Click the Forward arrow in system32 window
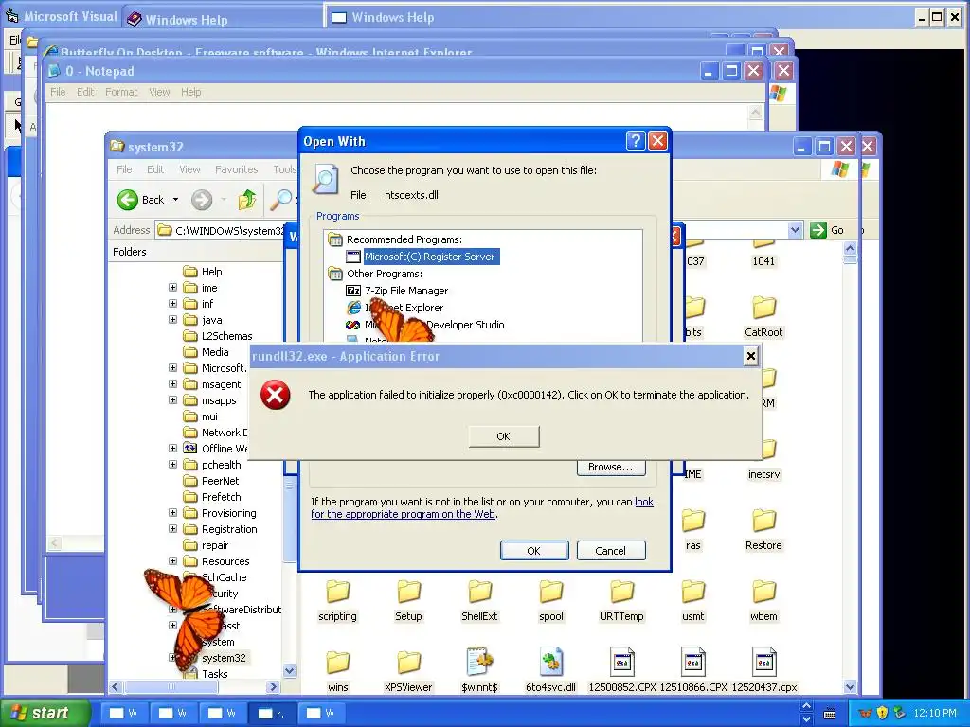970x727 pixels. coord(202,200)
